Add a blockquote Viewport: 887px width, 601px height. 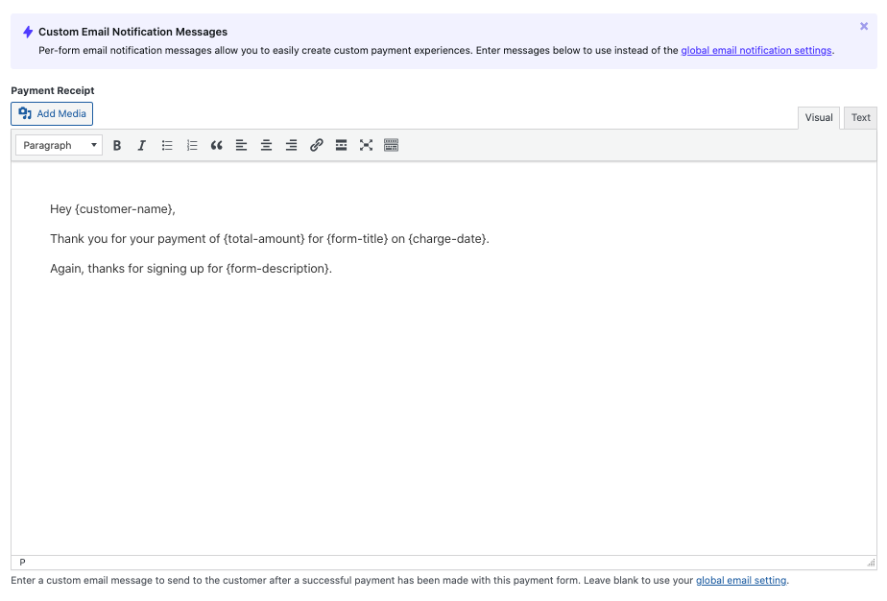[216, 146]
